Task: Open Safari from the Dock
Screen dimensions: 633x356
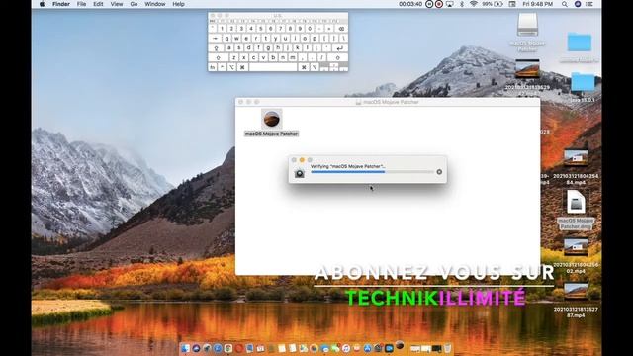Action: point(218,348)
